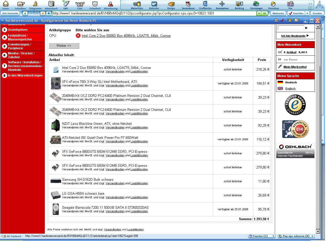326x241 pixels.
Task: Toggle the checkbox under toolbar scroll arrows
Action: coord(310,8)
